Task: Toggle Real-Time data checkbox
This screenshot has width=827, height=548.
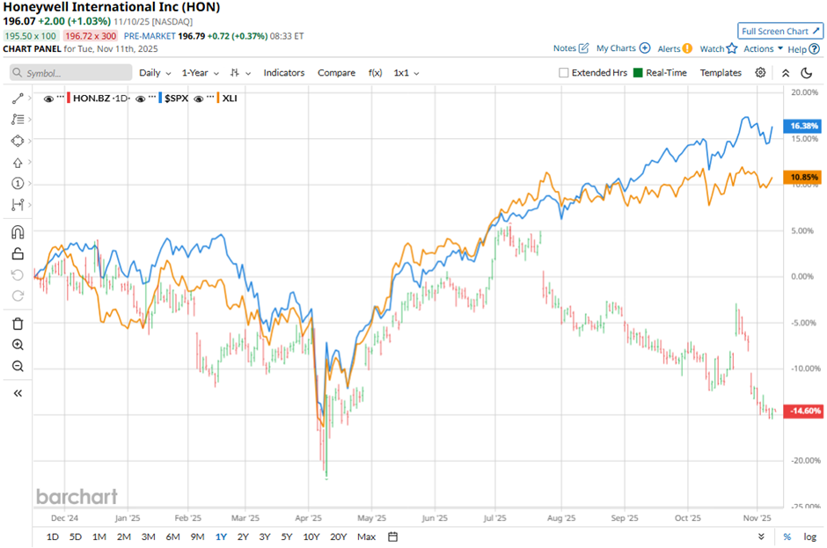Action: 638,73
